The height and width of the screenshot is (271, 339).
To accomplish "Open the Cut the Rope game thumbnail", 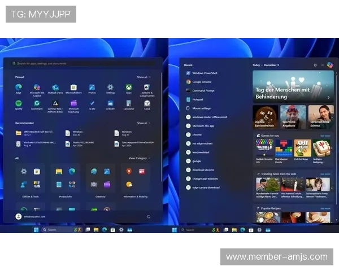I will [x=302, y=148].
